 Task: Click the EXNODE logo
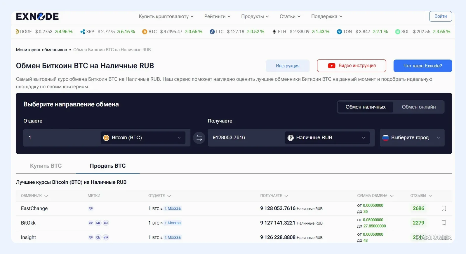pos(37,17)
